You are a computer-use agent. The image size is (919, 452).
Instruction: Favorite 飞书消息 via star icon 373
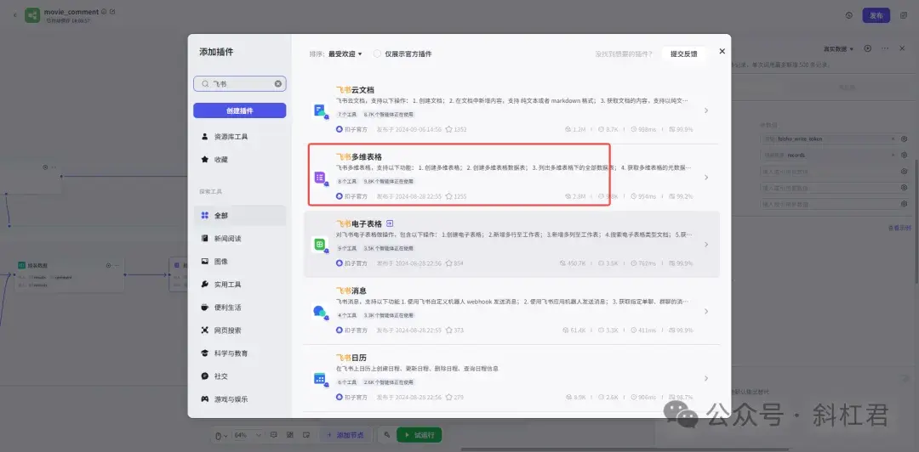(449, 331)
